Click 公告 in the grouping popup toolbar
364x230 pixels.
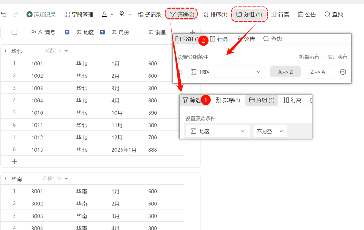(x=246, y=39)
